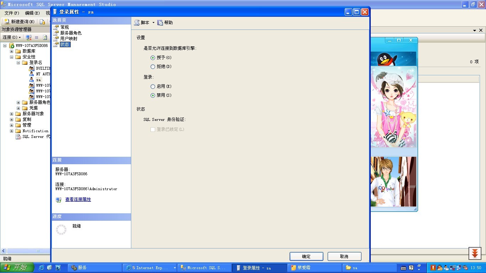Open the 脚本 dropdown arrow
486x273 pixels.
pos(153,23)
